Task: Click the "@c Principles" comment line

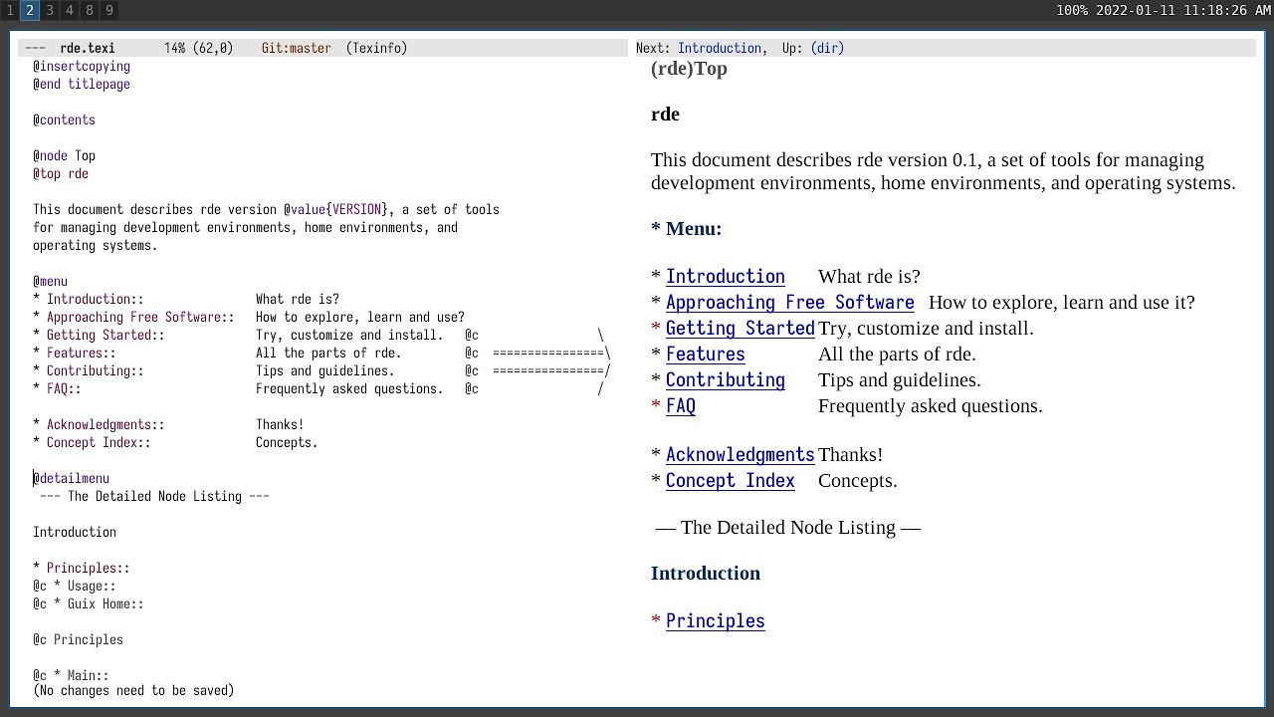Action: pos(78,640)
